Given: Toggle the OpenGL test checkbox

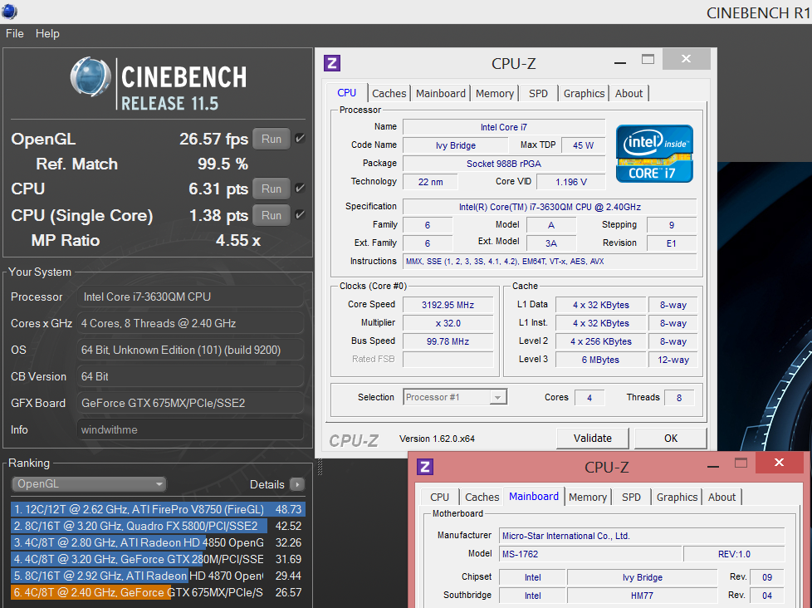Looking at the screenshot, I should 300,139.
